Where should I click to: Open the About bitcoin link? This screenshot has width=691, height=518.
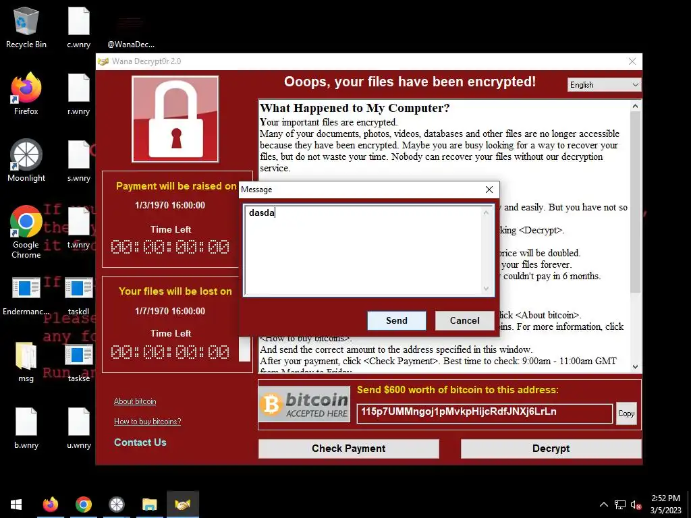click(x=135, y=401)
